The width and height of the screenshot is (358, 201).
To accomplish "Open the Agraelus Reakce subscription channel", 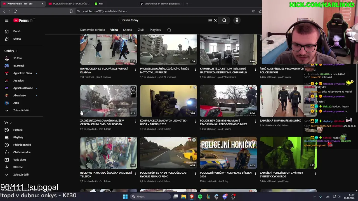I will click(22, 88).
